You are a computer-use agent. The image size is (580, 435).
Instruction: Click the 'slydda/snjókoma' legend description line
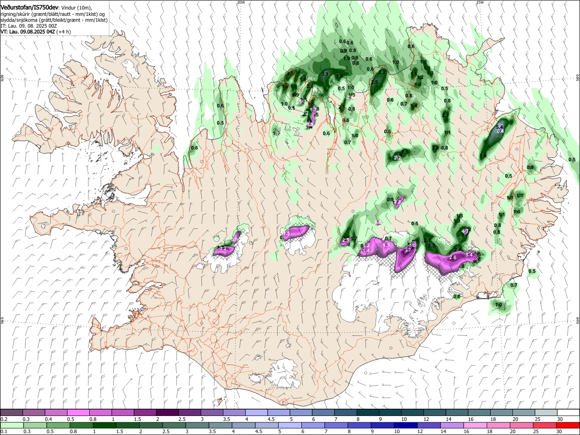coord(54,20)
